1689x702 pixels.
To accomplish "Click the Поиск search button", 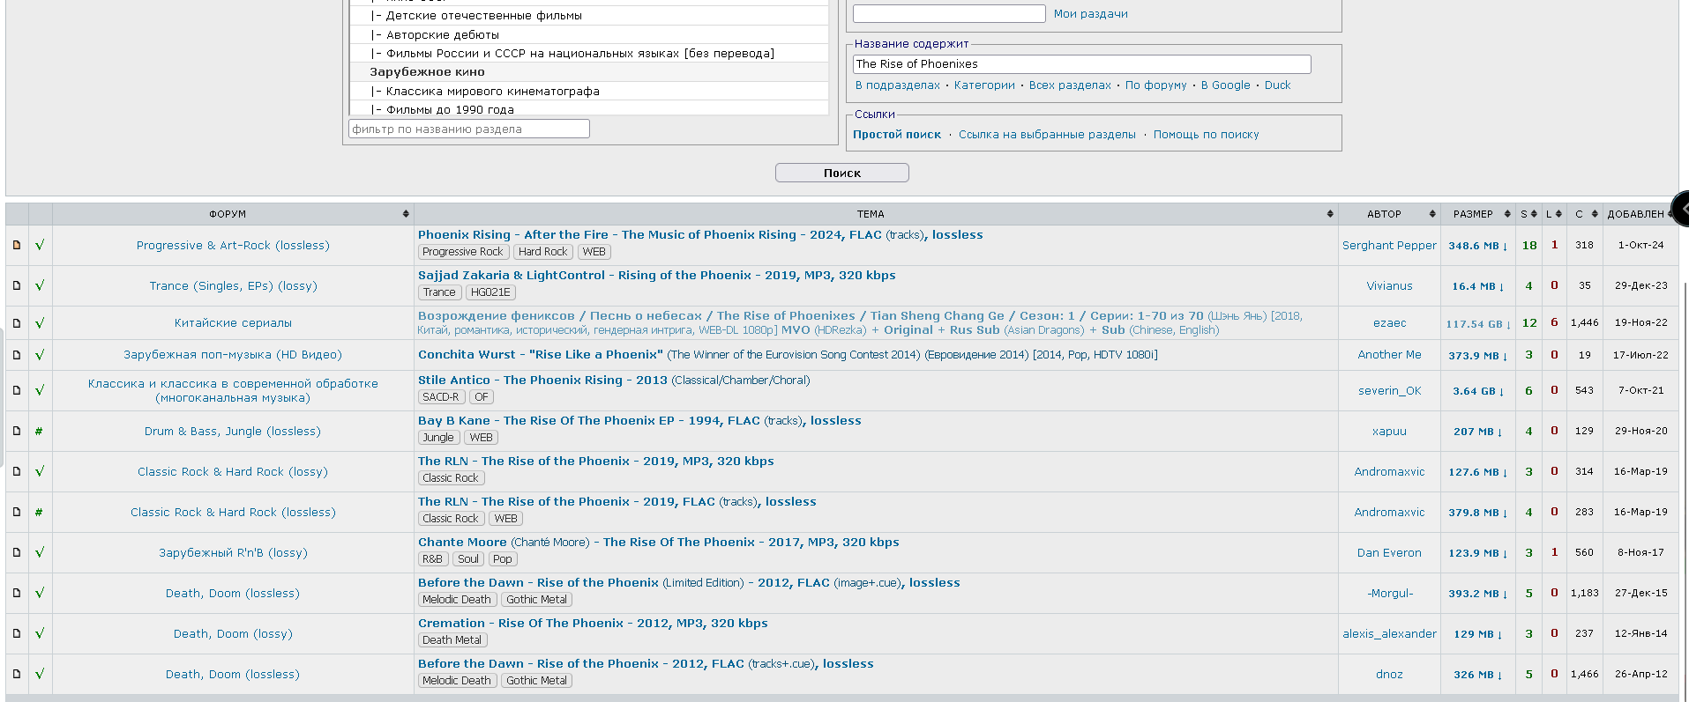I will (x=841, y=173).
